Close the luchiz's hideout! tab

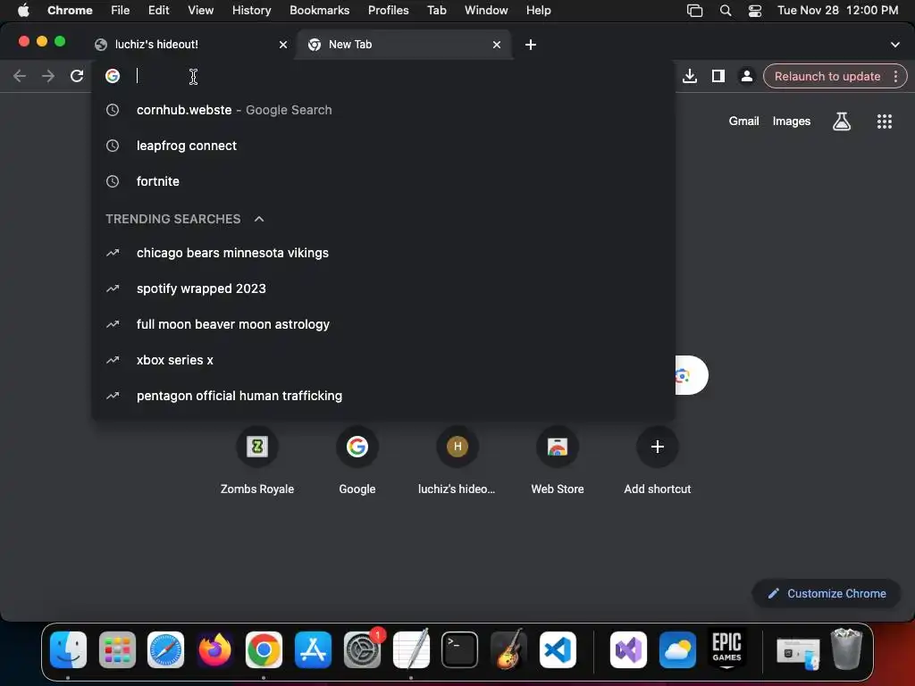[x=283, y=45]
